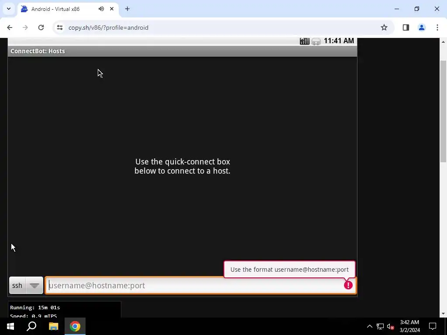Show hidden system tray icons
Viewport: 447px width, 335px height.
(369, 326)
